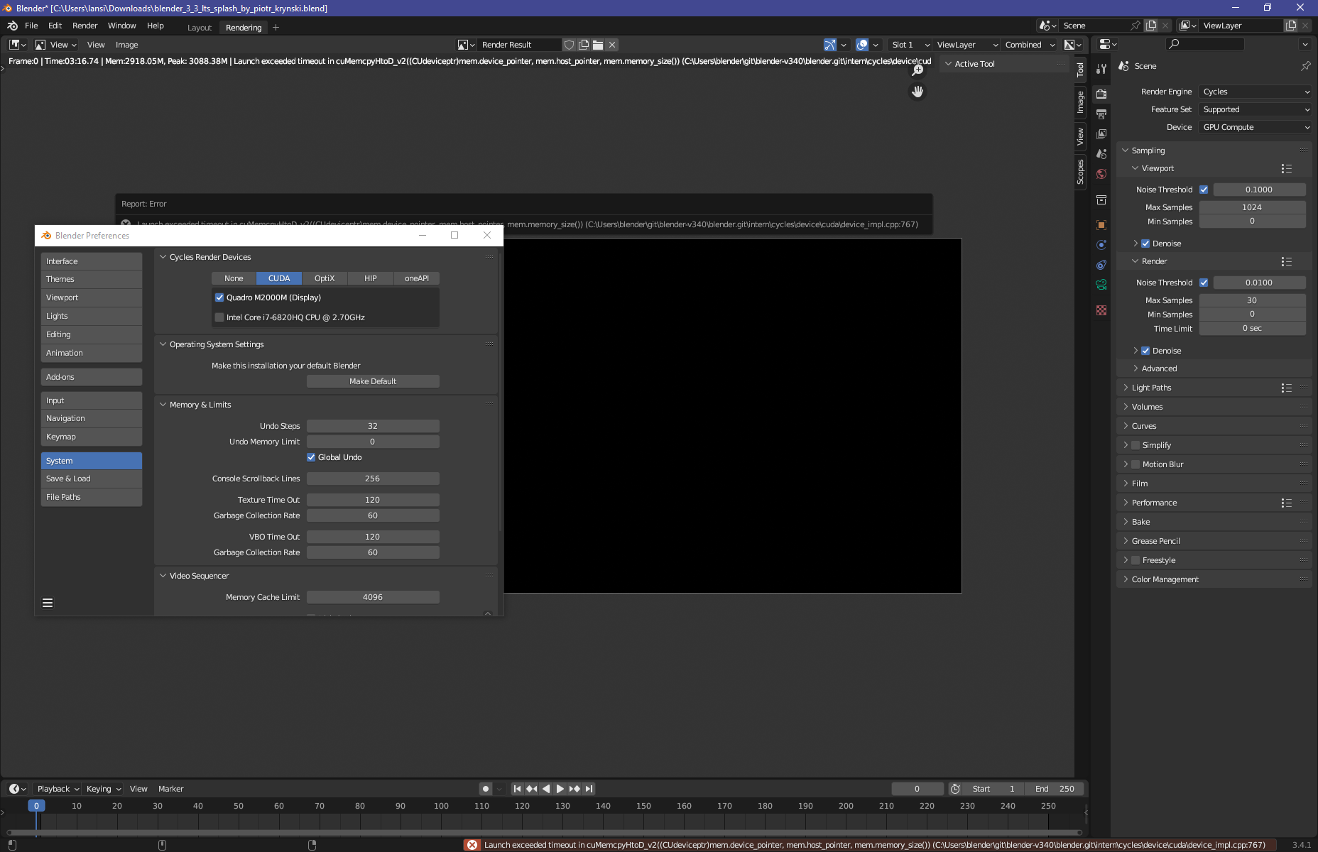The height and width of the screenshot is (852, 1318).
Task: Open the Object properties tab icon
Action: tap(1101, 225)
